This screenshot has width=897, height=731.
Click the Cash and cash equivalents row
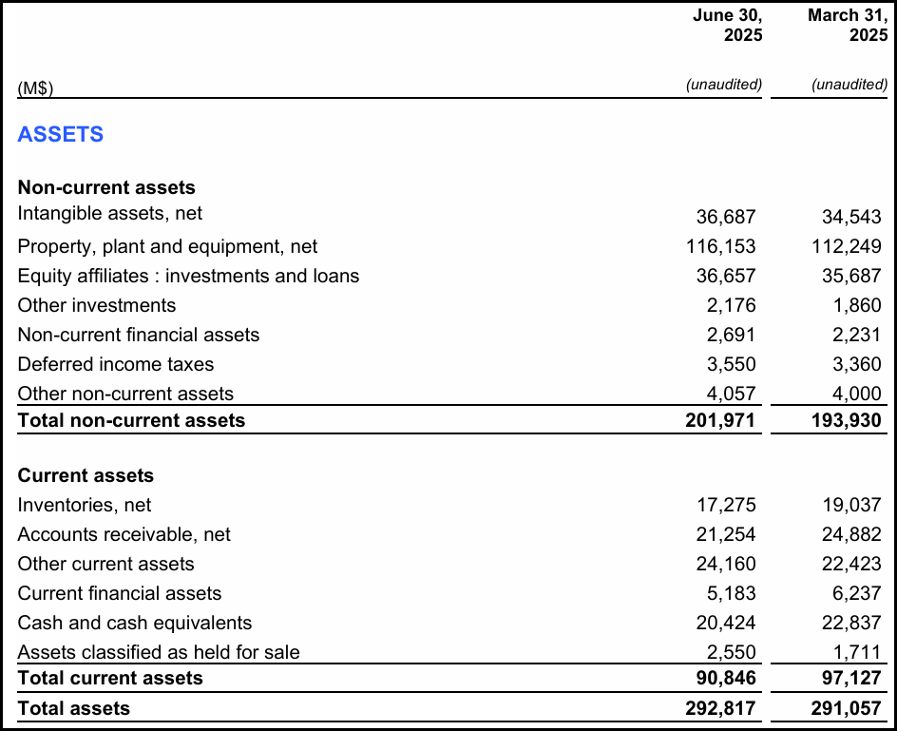tap(133, 623)
